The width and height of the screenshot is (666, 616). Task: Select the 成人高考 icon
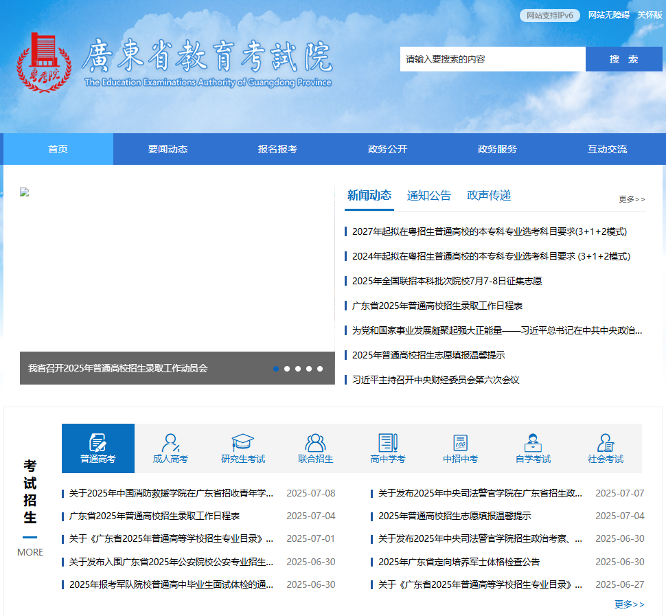170,442
